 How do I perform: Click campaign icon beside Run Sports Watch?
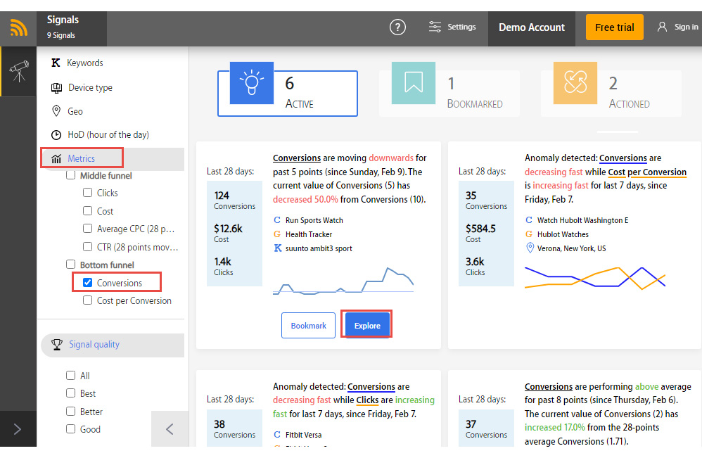[277, 220]
